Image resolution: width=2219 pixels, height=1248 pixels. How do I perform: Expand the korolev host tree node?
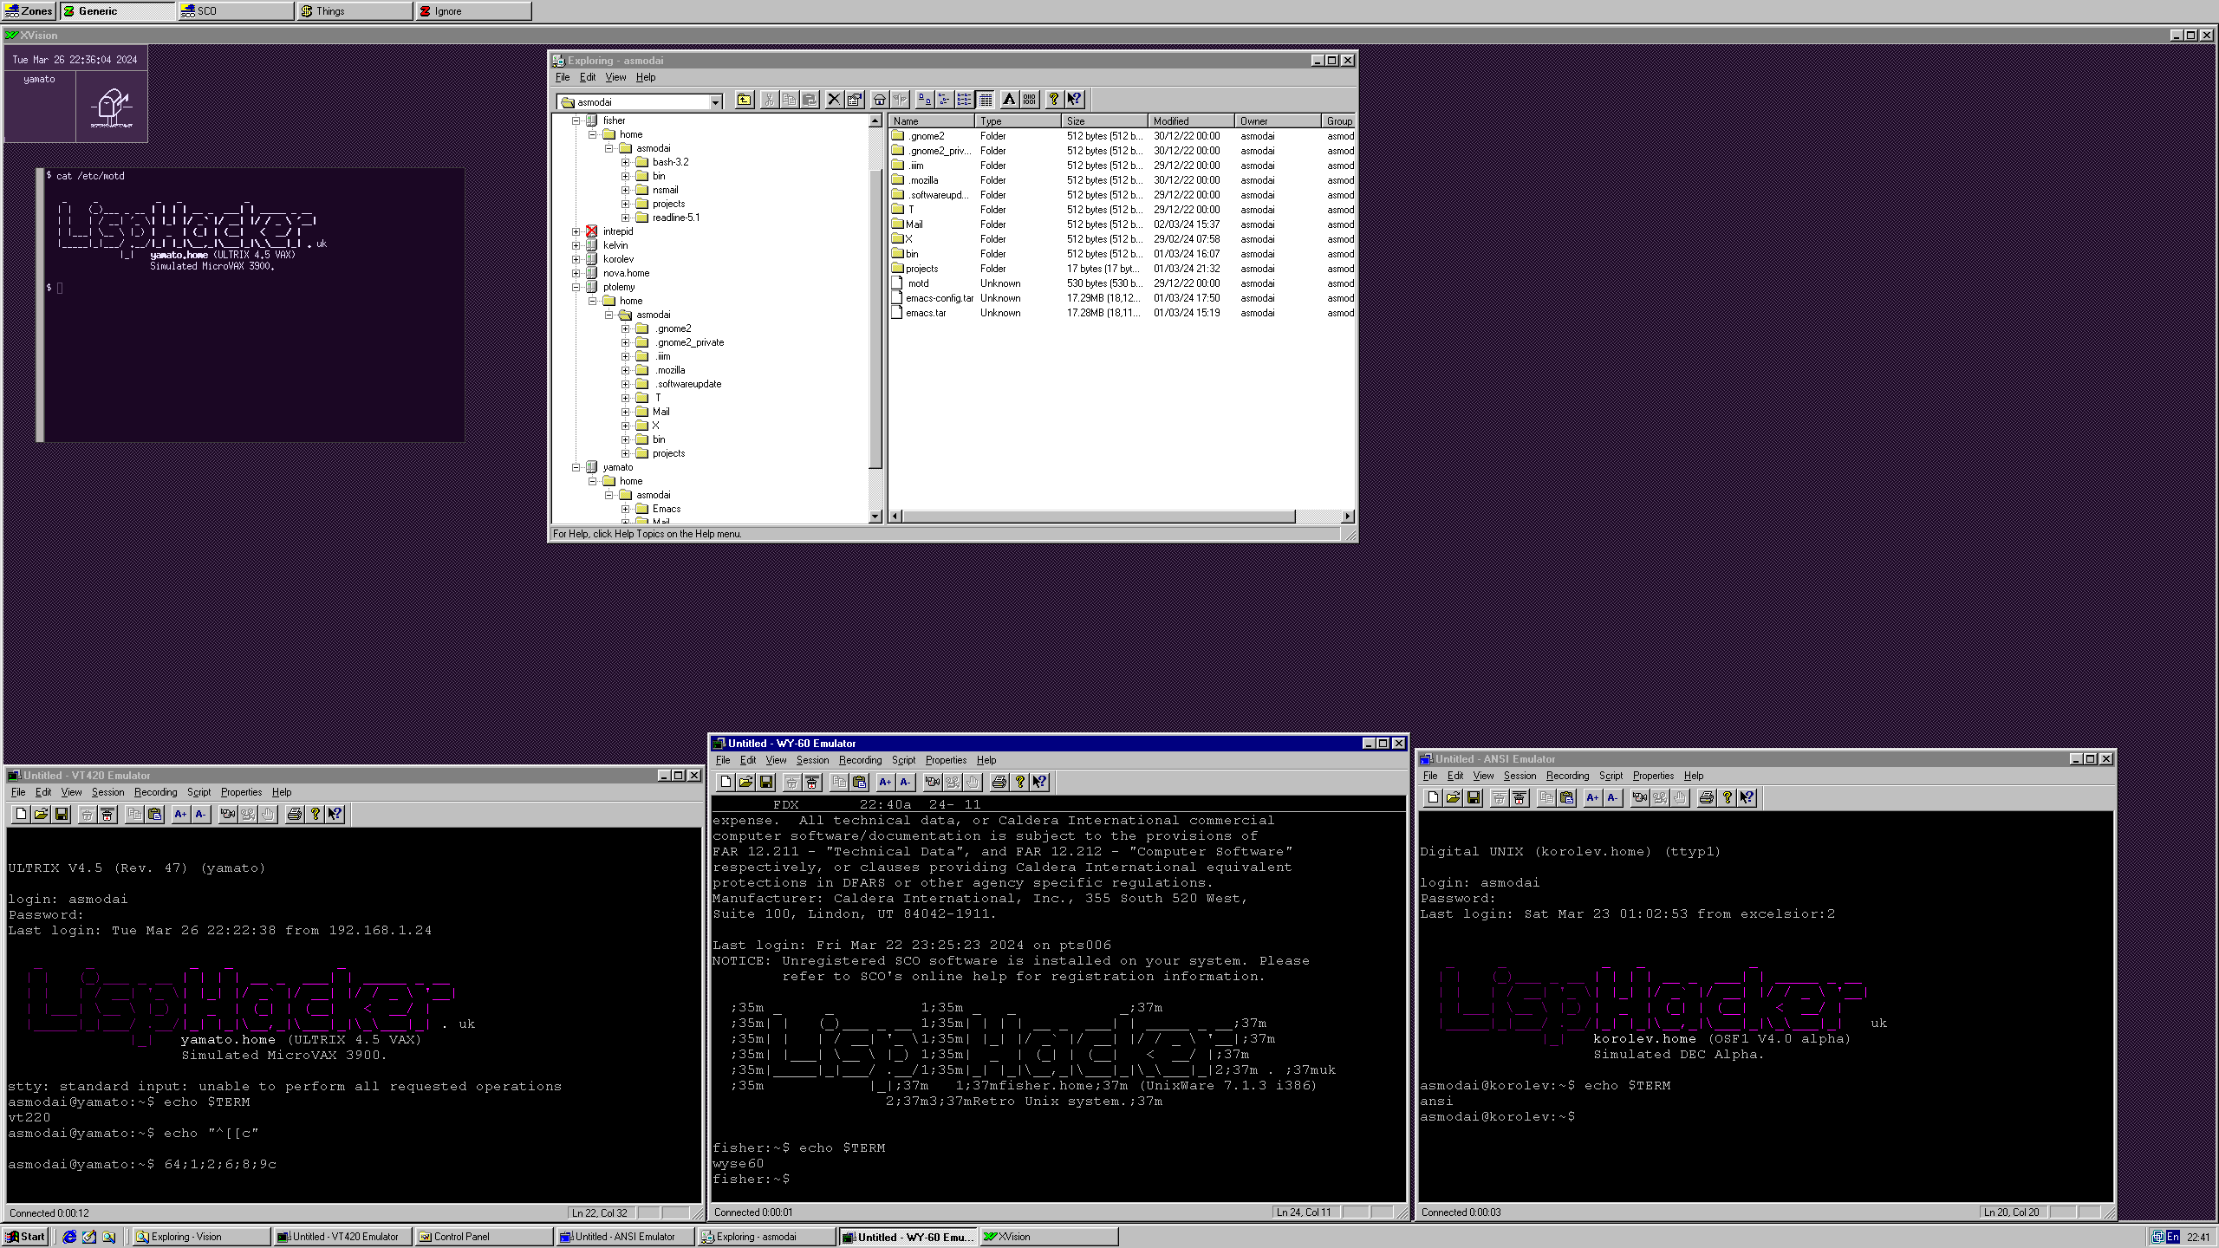(x=576, y=260)
